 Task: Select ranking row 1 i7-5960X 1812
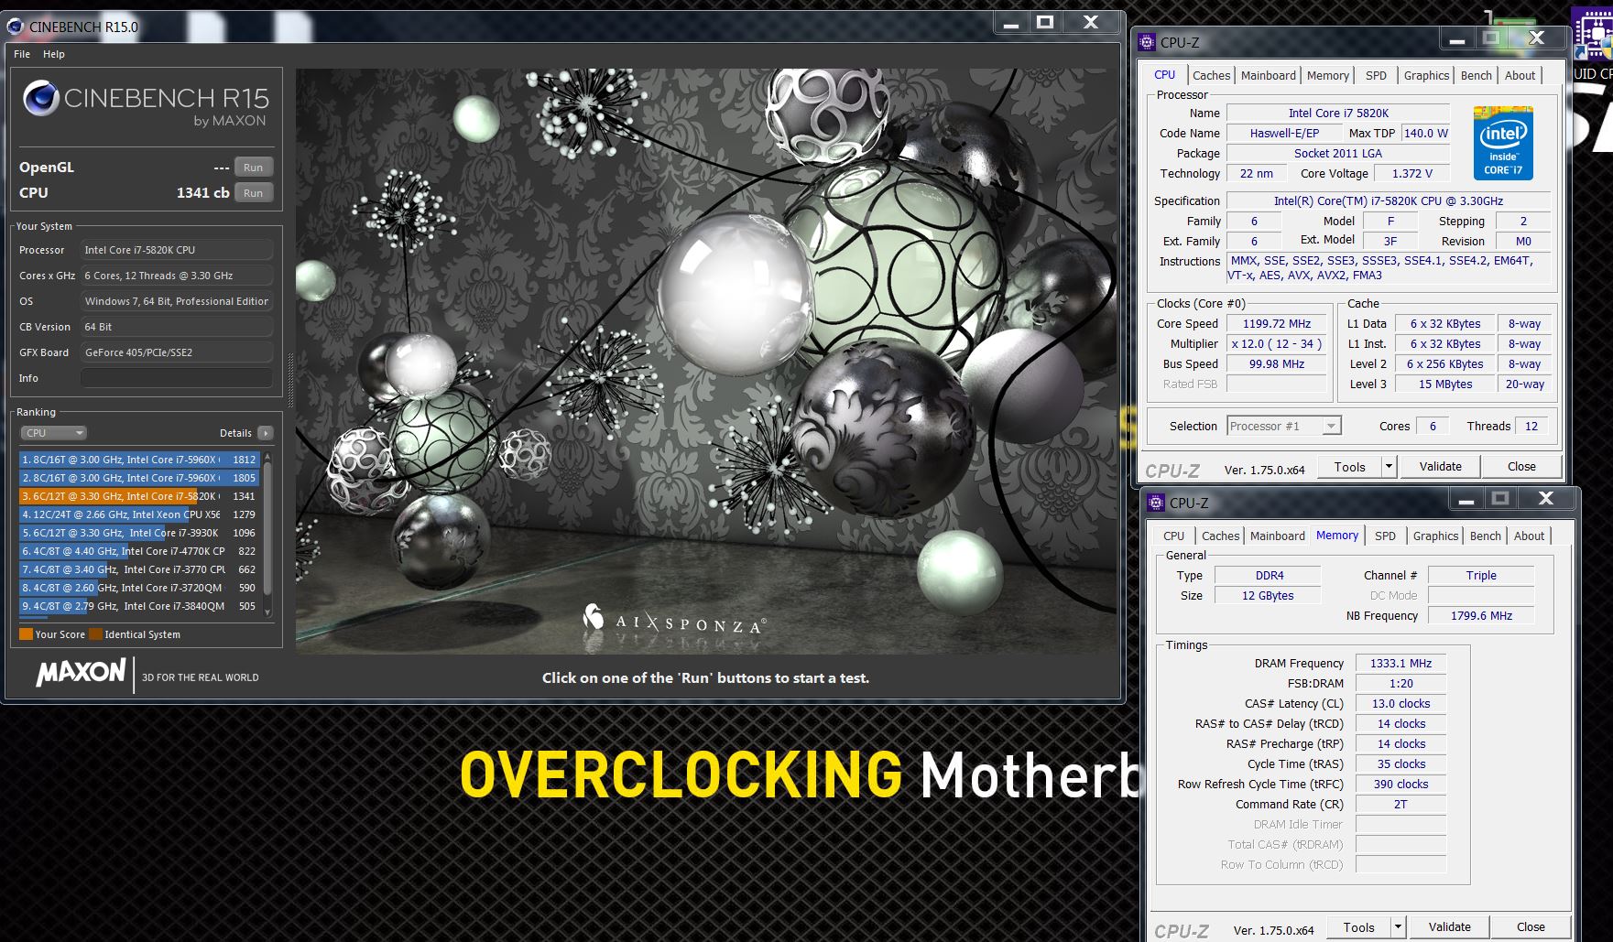(x=139, y=460)
